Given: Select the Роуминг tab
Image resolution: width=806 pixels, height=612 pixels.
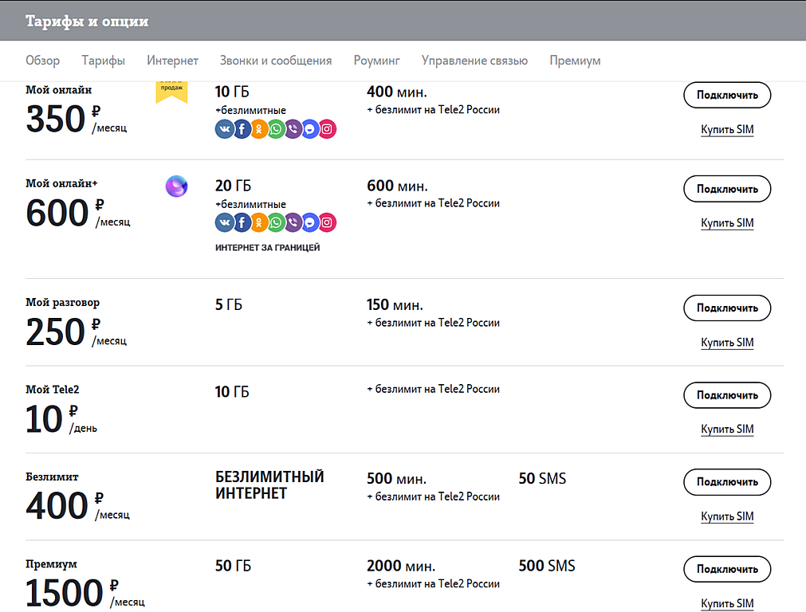Looking at the screenshot, I should pos(377,61).
